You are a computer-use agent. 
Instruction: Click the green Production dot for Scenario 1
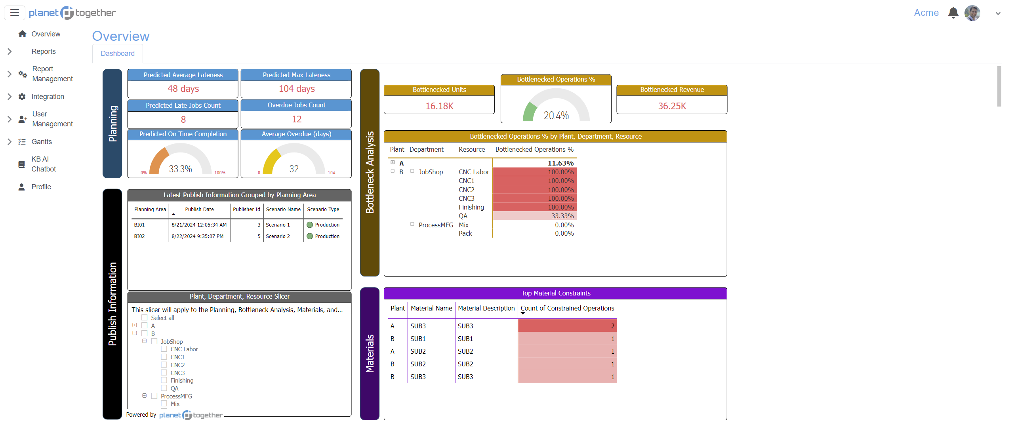click(310, 225)
